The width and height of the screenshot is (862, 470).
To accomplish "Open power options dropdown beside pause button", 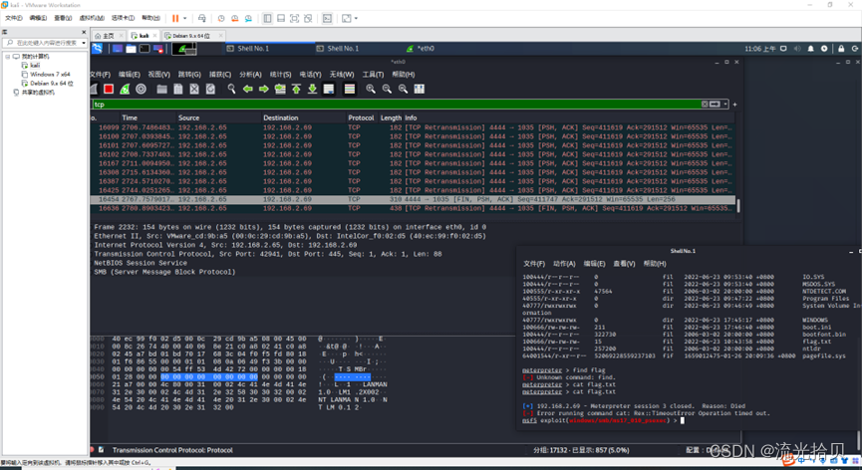I will coord(184,18).
